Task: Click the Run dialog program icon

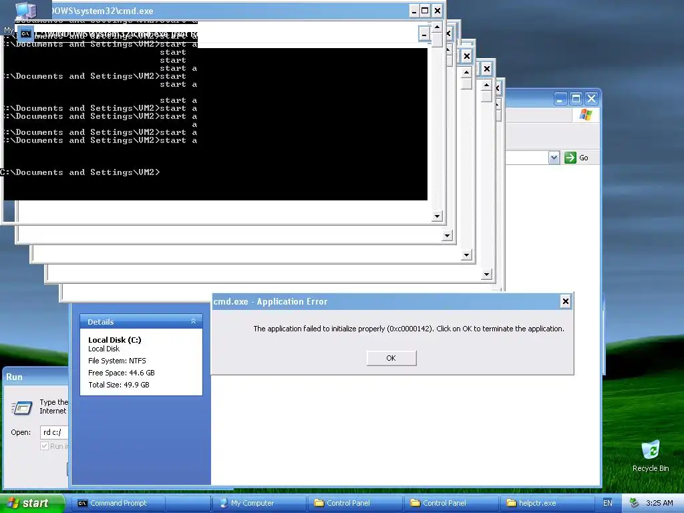Action: pos(22,407)
